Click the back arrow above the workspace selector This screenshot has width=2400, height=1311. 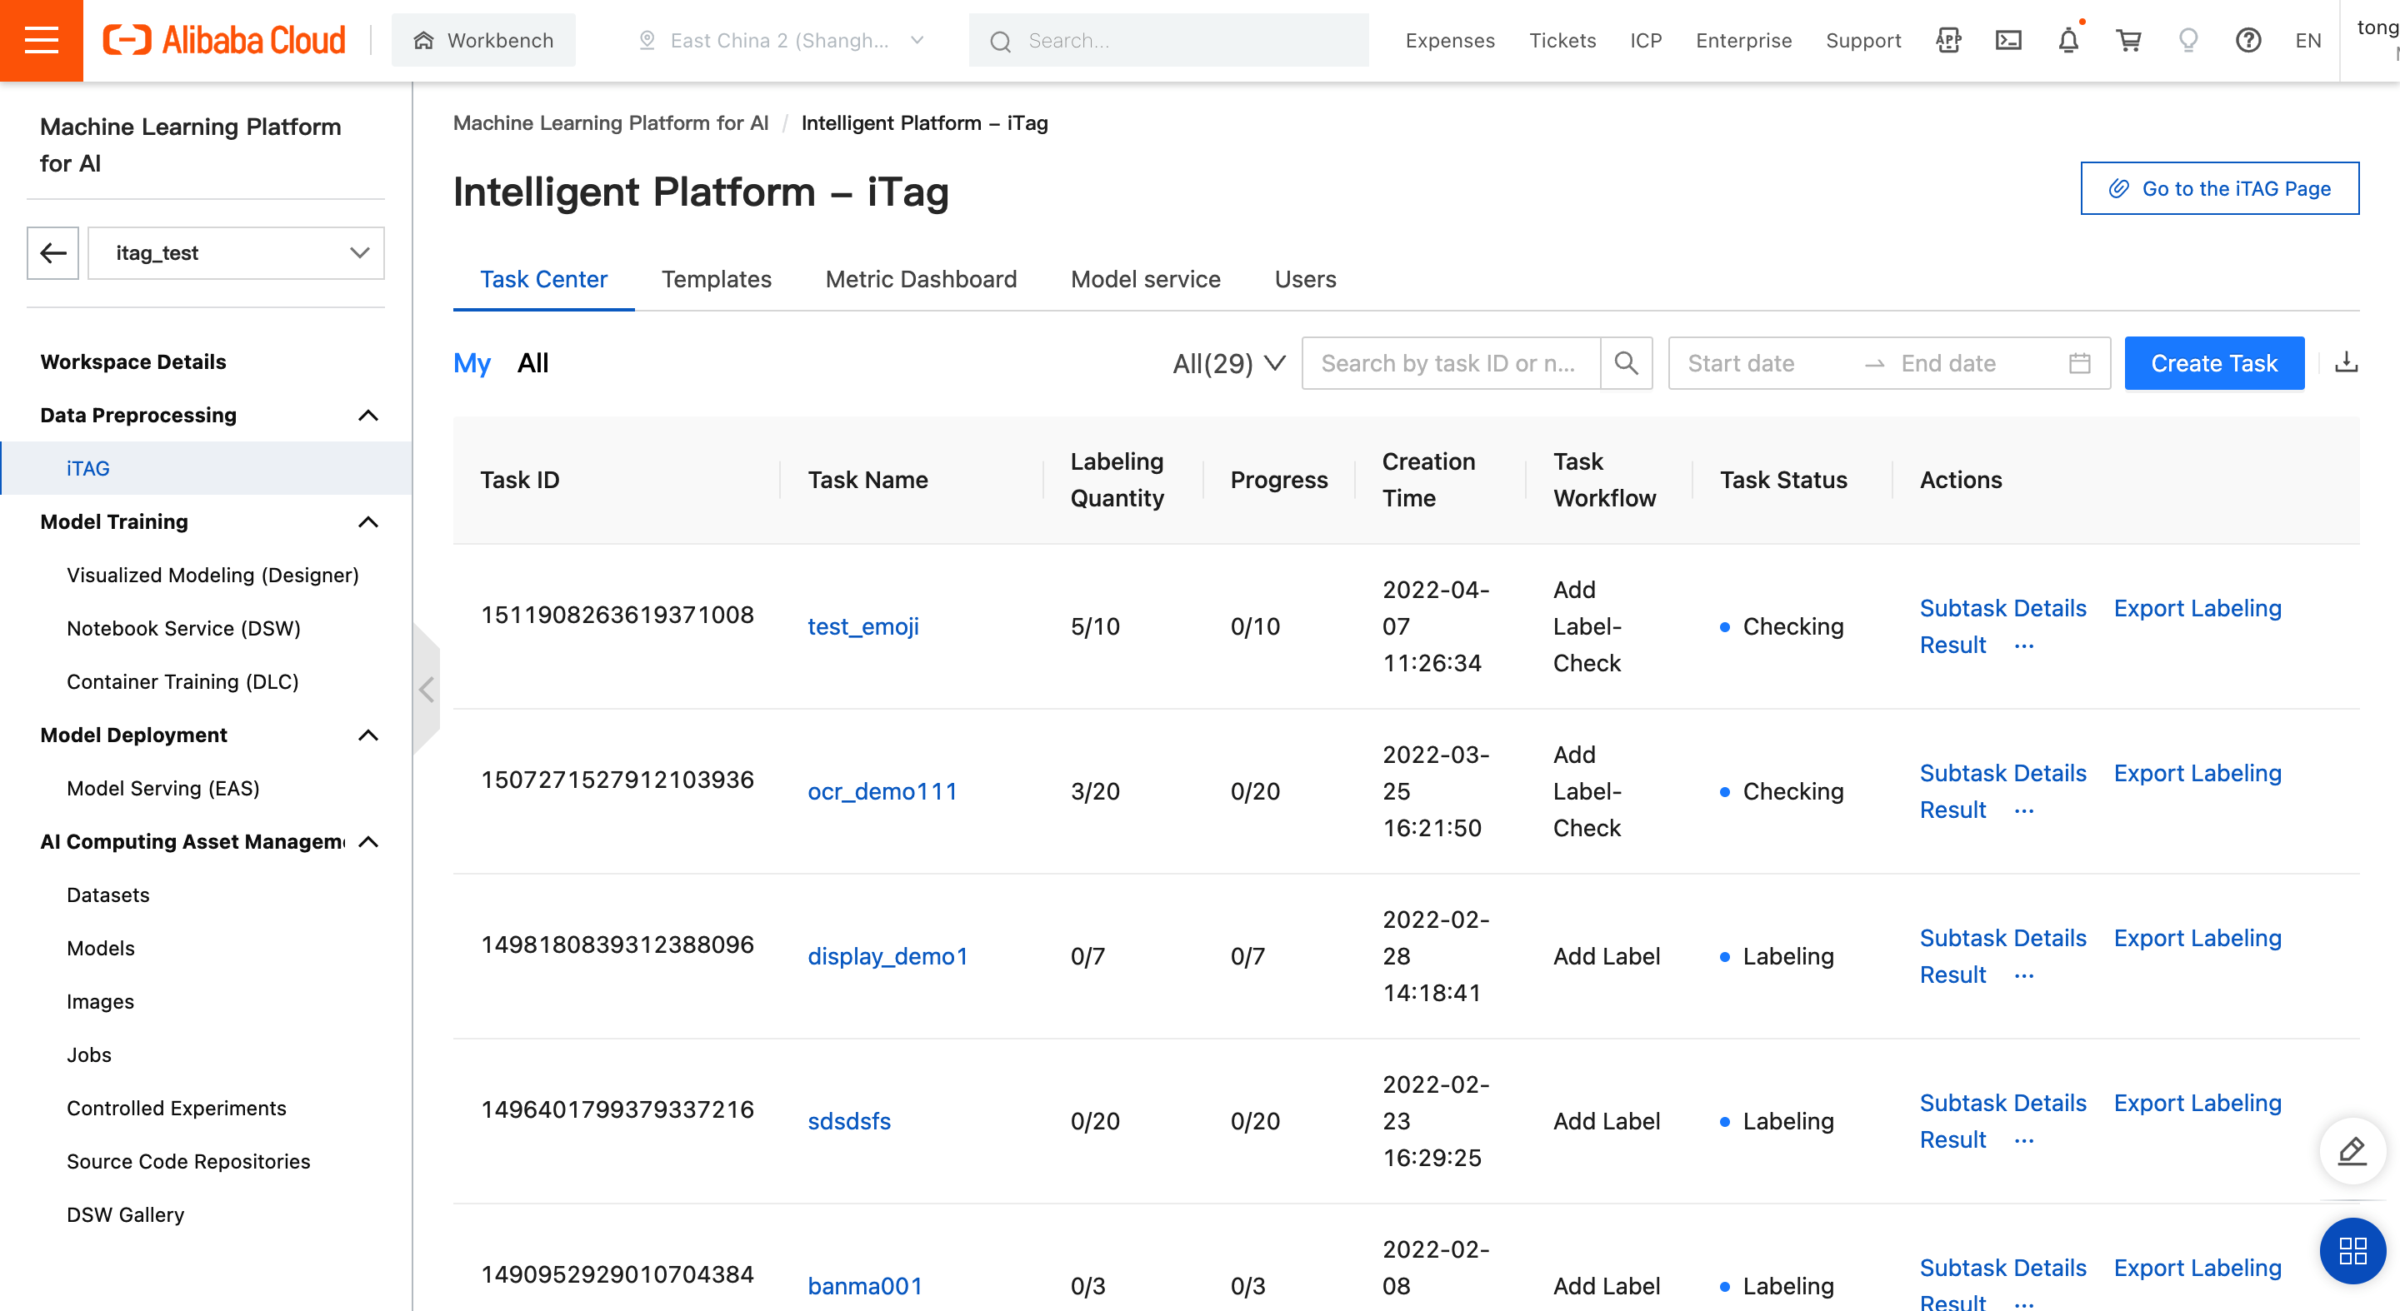click(52, 252)
